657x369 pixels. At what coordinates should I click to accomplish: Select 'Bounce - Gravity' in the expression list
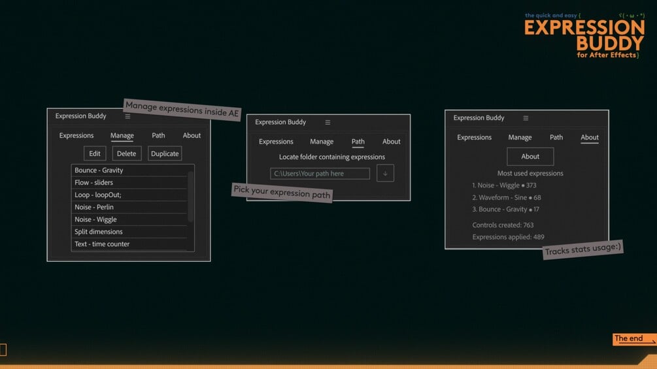pyautogui.click(x=129, y=170)
